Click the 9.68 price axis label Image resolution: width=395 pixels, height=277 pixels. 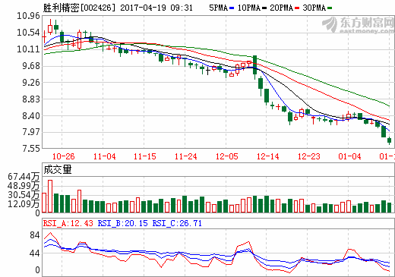31,66
